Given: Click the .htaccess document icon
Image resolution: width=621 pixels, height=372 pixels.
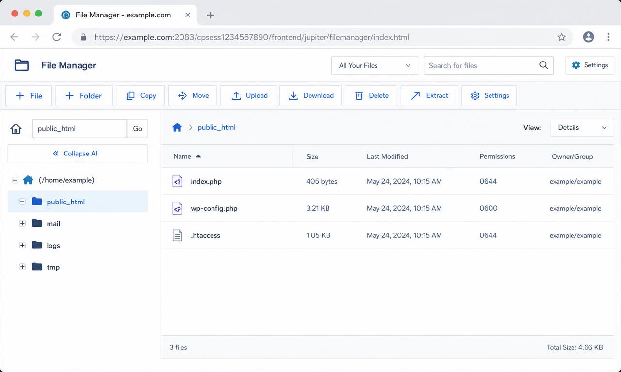Looking at the screenshot, I should point(178,235).
